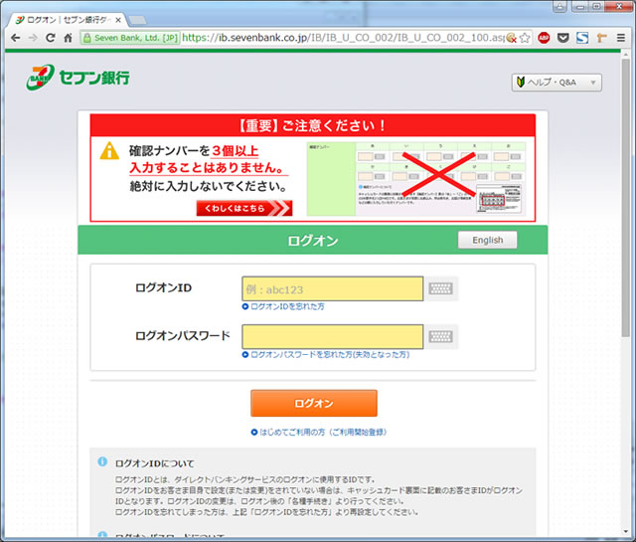Viewport: 636px width, 542px height.
Task: Reload the page with the refresh icon
Action: click(51, 38)
